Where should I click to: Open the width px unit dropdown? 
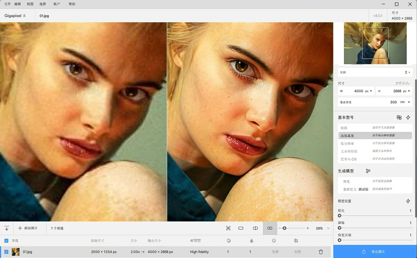coord(368,91)
